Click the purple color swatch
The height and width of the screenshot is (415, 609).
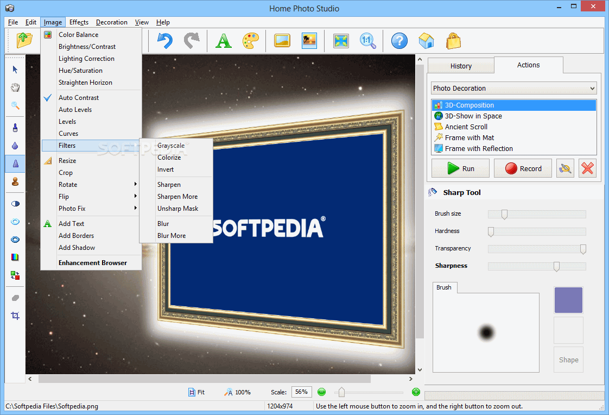(x=569, y=300)
